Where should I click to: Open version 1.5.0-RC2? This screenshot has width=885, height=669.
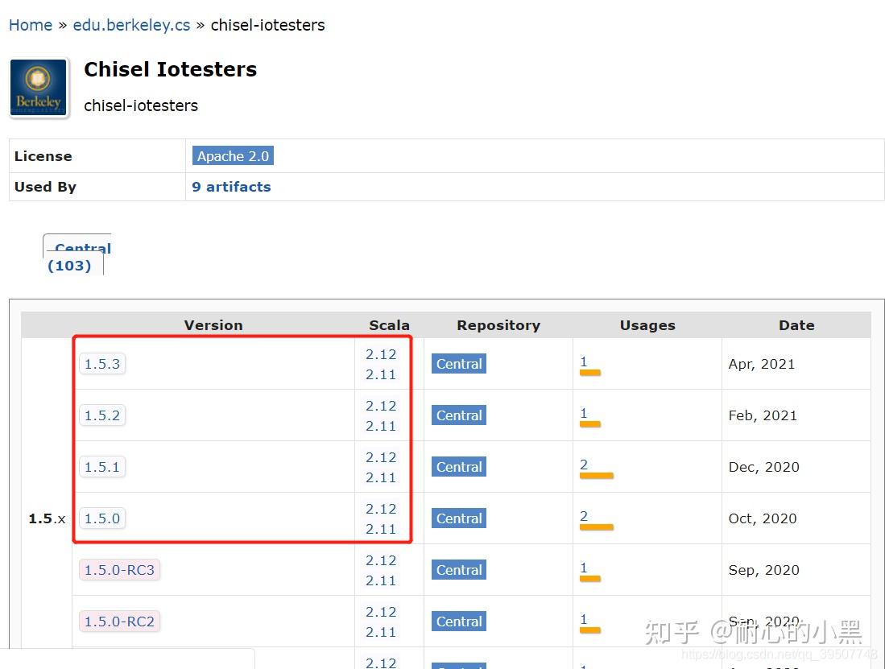click(x=120, y=621)
